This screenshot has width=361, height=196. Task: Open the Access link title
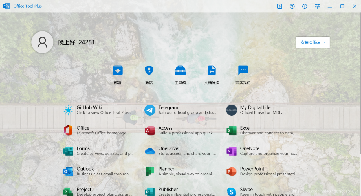[166, 128]
